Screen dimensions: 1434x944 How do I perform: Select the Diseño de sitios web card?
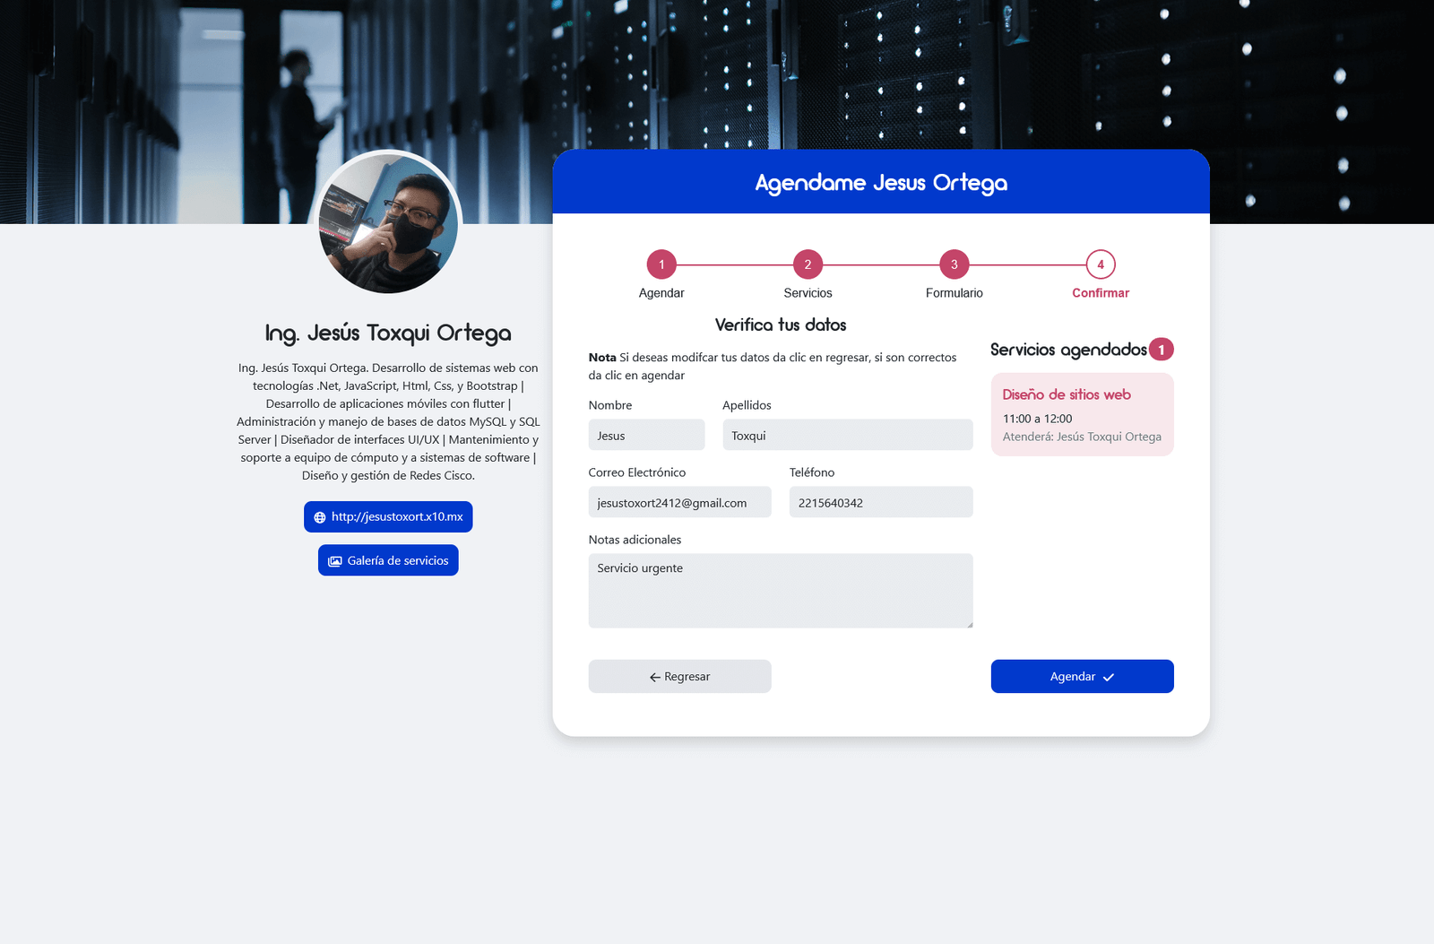tap(1082, 415)
